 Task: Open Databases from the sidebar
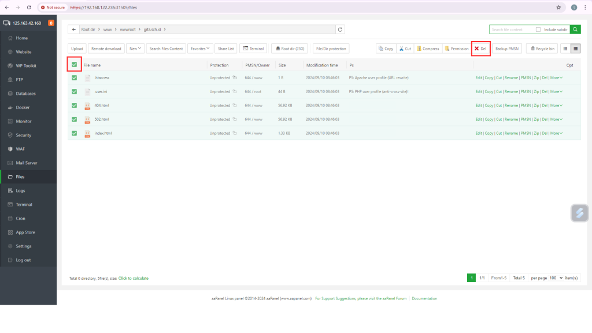(25, 94)
